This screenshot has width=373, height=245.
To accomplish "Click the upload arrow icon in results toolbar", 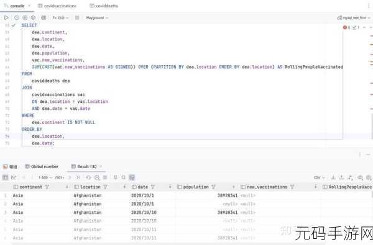I will 341,177.
